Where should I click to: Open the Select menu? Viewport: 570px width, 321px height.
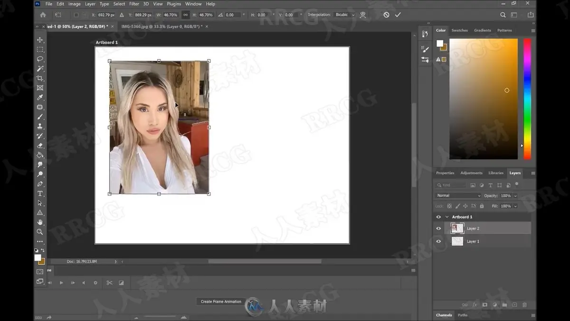(119, 4)
